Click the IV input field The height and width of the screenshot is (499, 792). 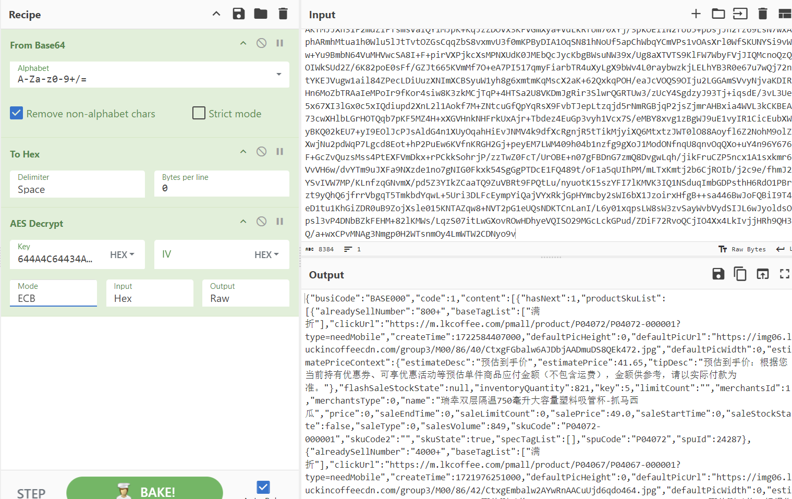coord(201,254)
